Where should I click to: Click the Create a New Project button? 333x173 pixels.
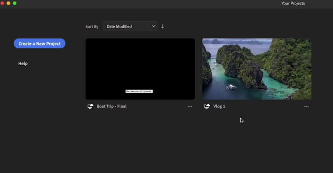tap(40, 44)
